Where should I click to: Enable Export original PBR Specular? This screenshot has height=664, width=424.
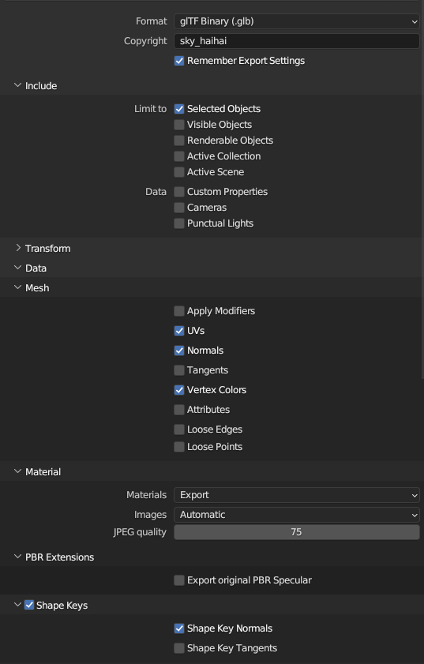[179, 580]
